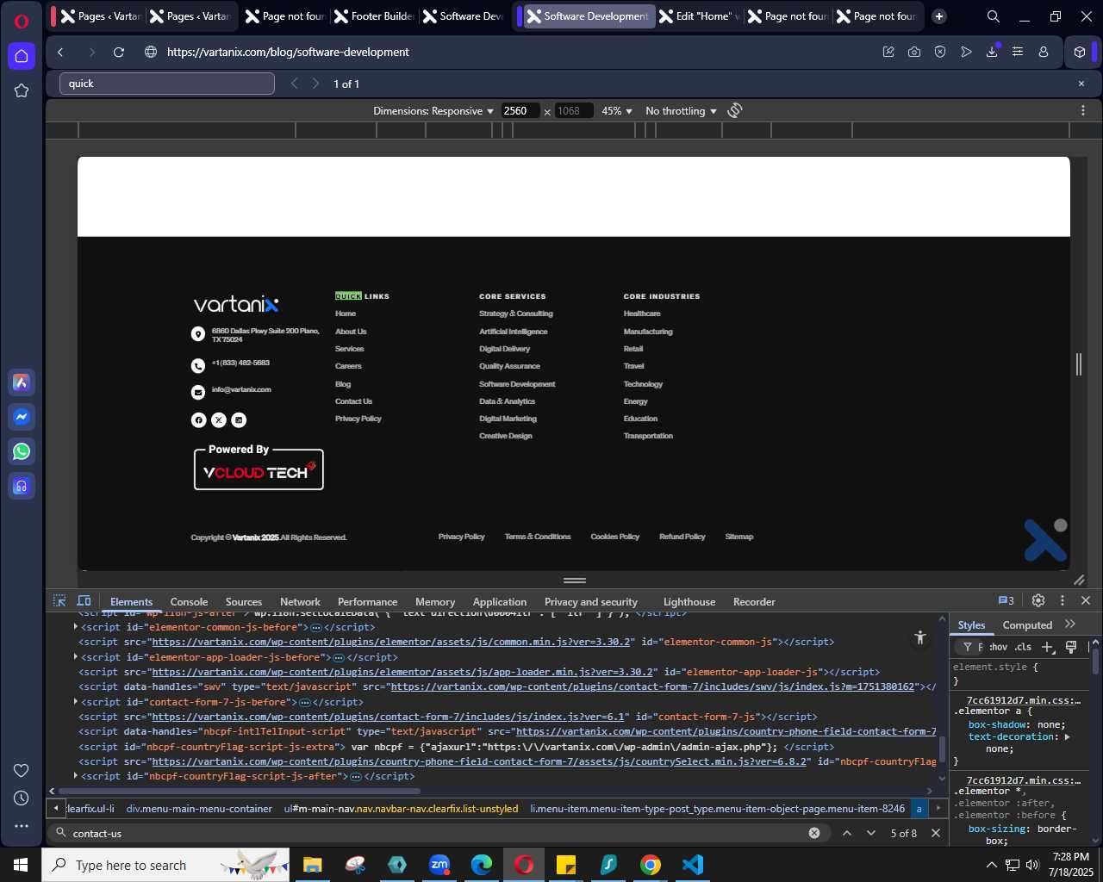1103x882 pixels.
Task: Open profile account icon
Action: (1044, 53)
